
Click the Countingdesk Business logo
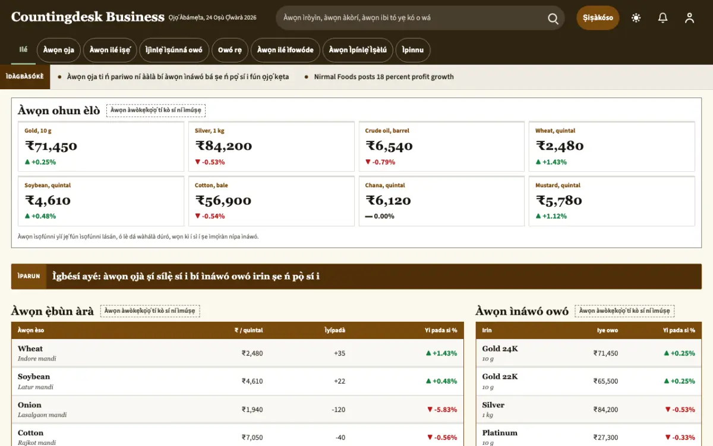point(88,17)
